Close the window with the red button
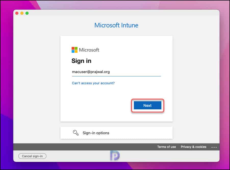 pos(17,13)
